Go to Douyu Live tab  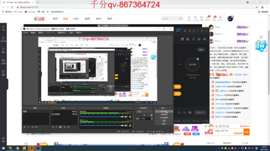click(65, 19)
